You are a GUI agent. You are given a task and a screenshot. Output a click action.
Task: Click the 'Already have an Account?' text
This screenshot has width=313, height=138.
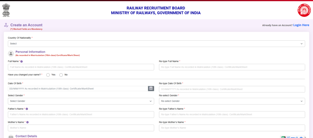pyautogui.click(x=277, y=25)
